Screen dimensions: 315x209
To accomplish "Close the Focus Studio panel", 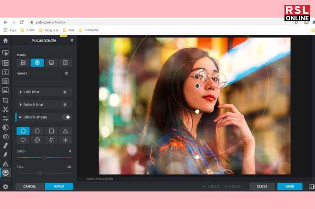I will 72,40.
